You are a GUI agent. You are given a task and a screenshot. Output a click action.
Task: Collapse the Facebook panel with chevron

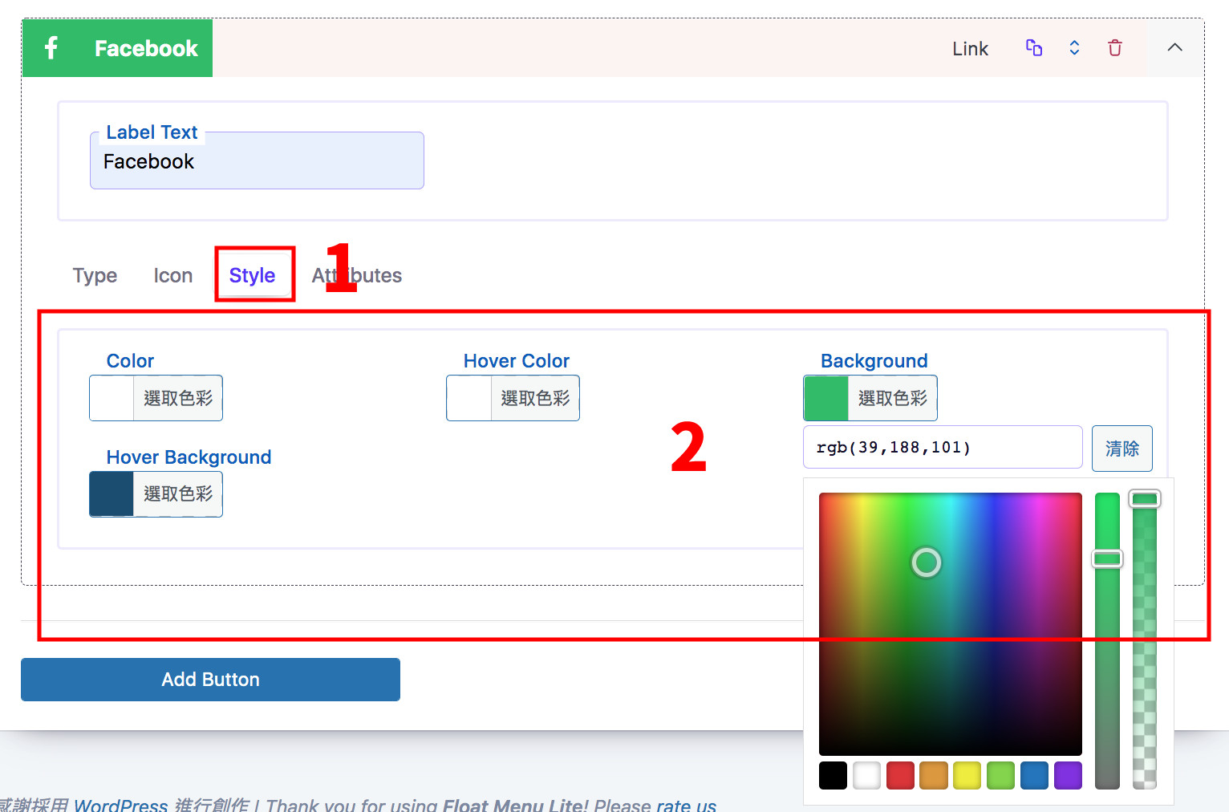click(x=1174, y=47)
